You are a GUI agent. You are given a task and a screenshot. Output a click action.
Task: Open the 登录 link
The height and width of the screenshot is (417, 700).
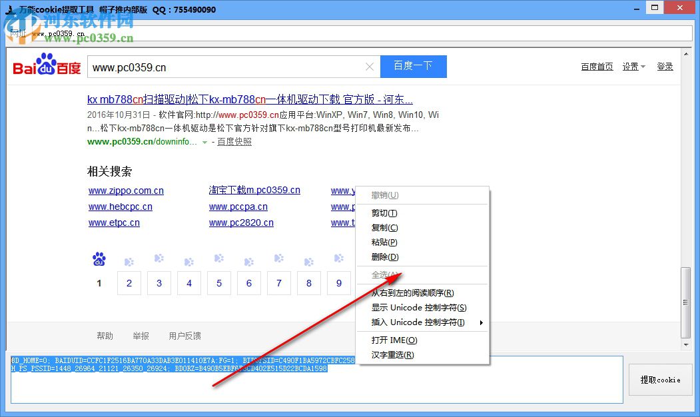point(665,66)
